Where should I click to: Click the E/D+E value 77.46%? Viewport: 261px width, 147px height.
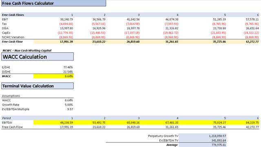tap(68, 67)
